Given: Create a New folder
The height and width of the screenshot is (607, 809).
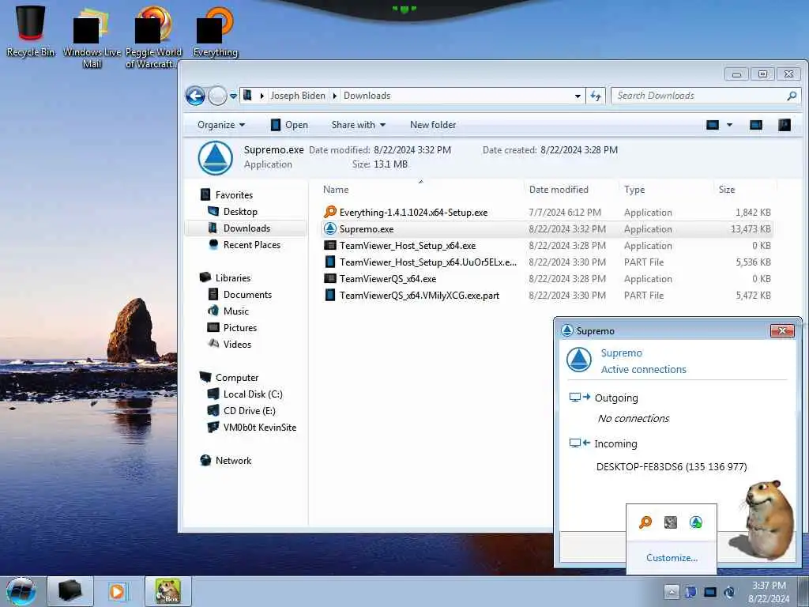Looking at the screenshot, I should pos(433,125).
